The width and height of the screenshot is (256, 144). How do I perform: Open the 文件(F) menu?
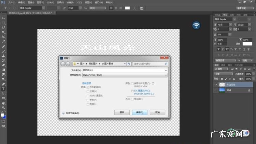[11, 2]
